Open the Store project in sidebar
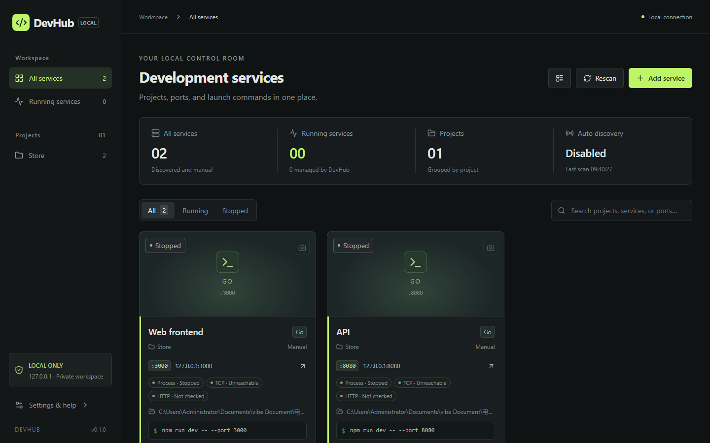710x443 pixels. pos(60,156)
